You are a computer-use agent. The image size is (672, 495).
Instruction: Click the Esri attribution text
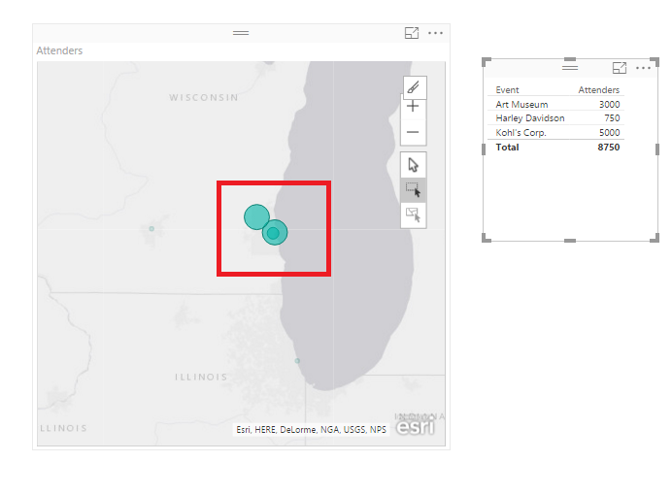click(x=311, y=429)
